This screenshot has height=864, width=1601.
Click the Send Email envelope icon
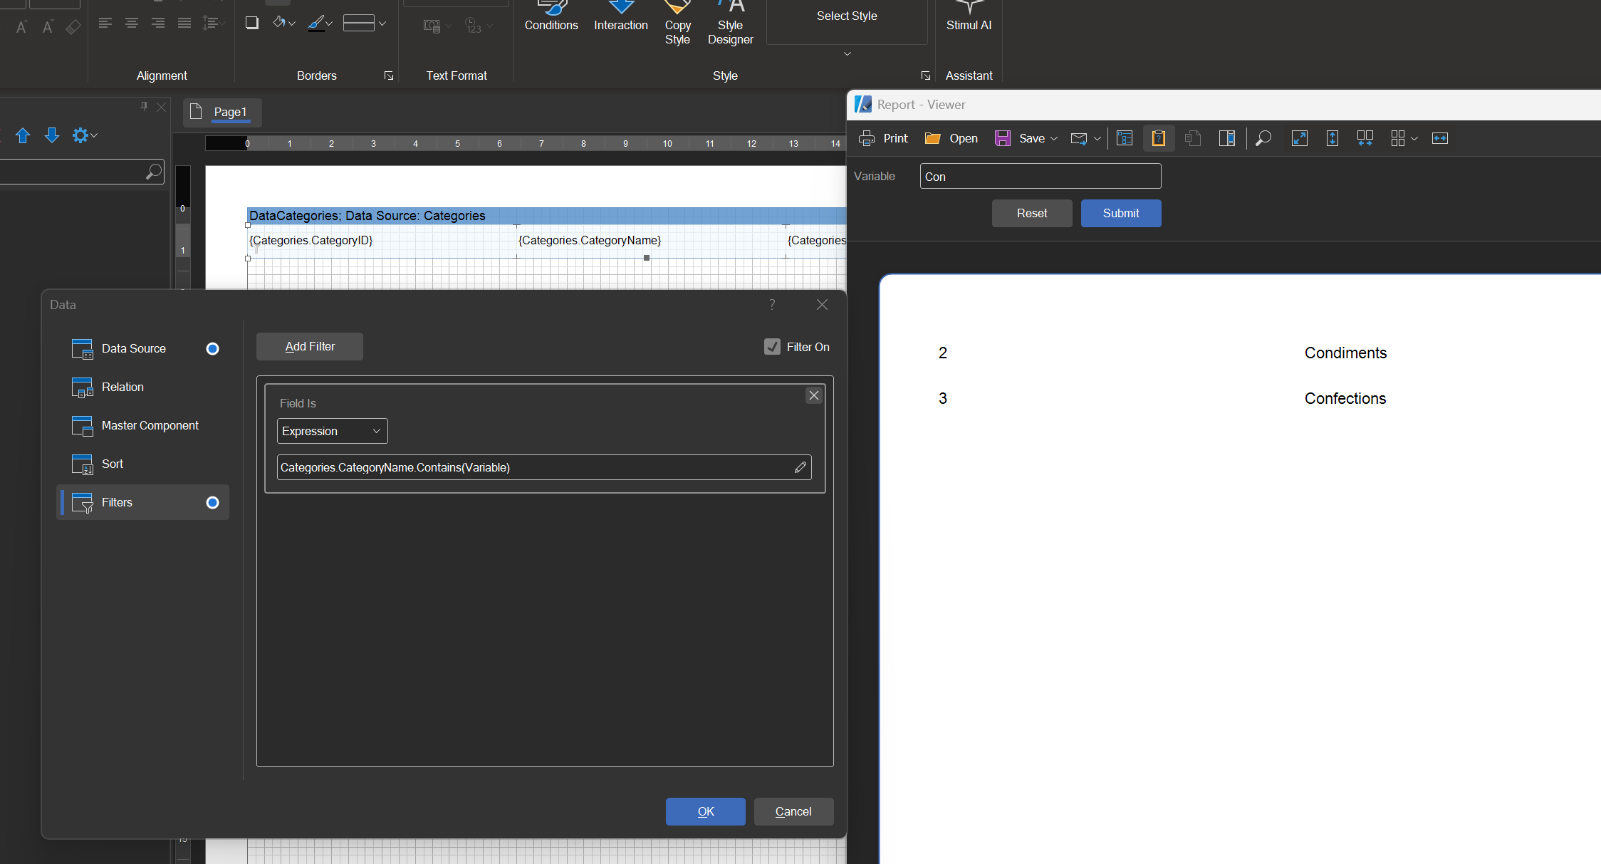1079,138
